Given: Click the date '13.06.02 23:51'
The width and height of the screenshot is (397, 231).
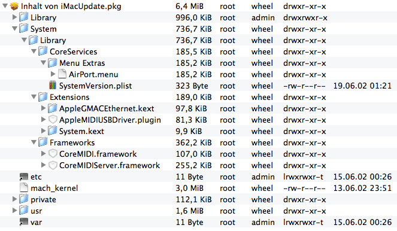Looking at the screenshot, I should [362, 188].
